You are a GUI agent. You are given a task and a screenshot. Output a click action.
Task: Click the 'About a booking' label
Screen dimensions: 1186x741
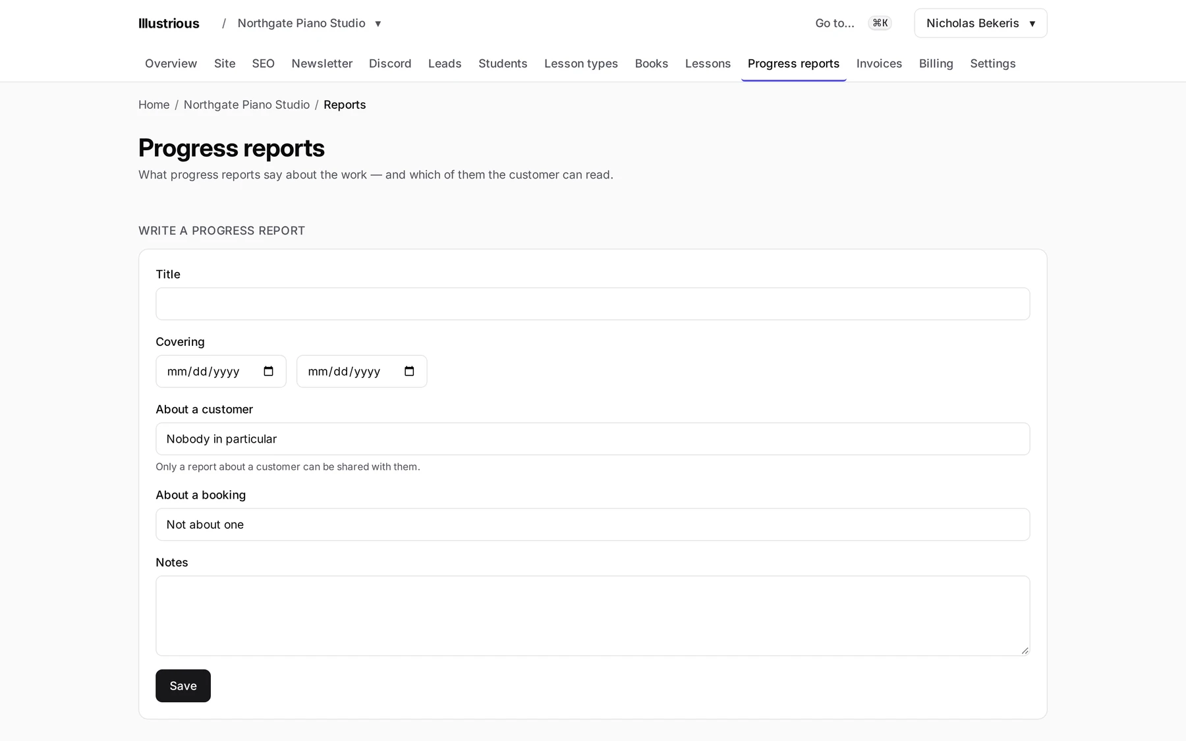pyautogui.click(x=200, y=495)
